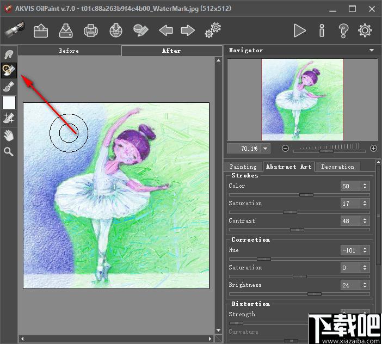Open the double gears icon in the toolbar
The width and height of the screenshot is (382, 344).
click(213, 30)
